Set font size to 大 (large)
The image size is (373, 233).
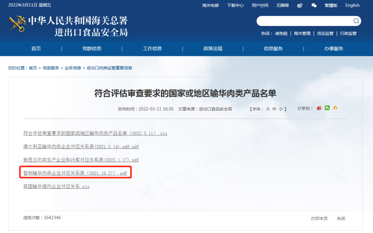(x=268, y=109)
